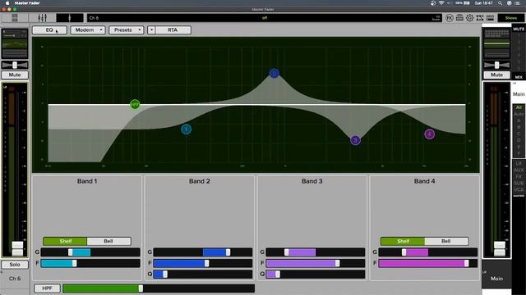Open the Shows button
526x295 pixels.
coord(511,18)
